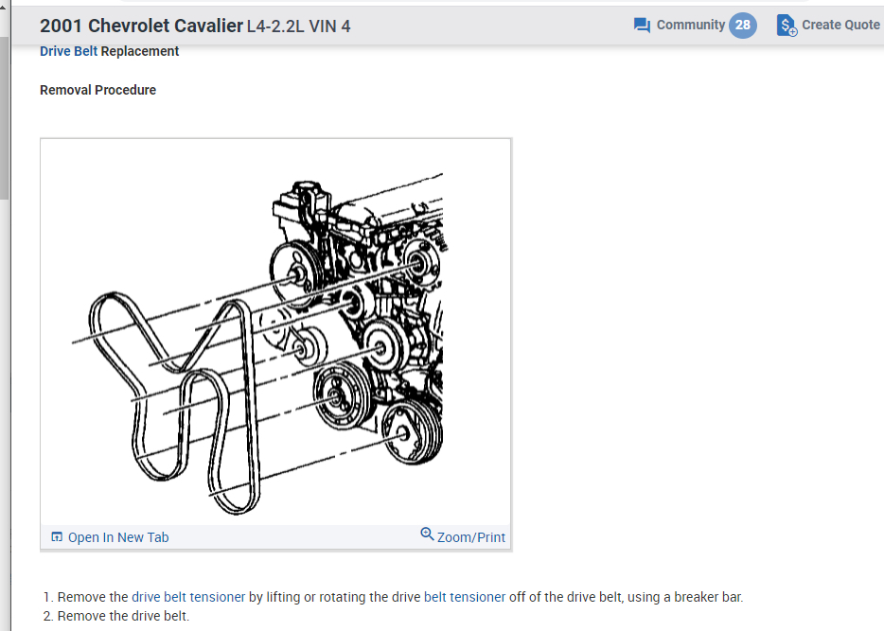Click the vertical scrollbar thumb on the left edge
884x631 pixels.
pyautogui.click(x=5, y=117)
